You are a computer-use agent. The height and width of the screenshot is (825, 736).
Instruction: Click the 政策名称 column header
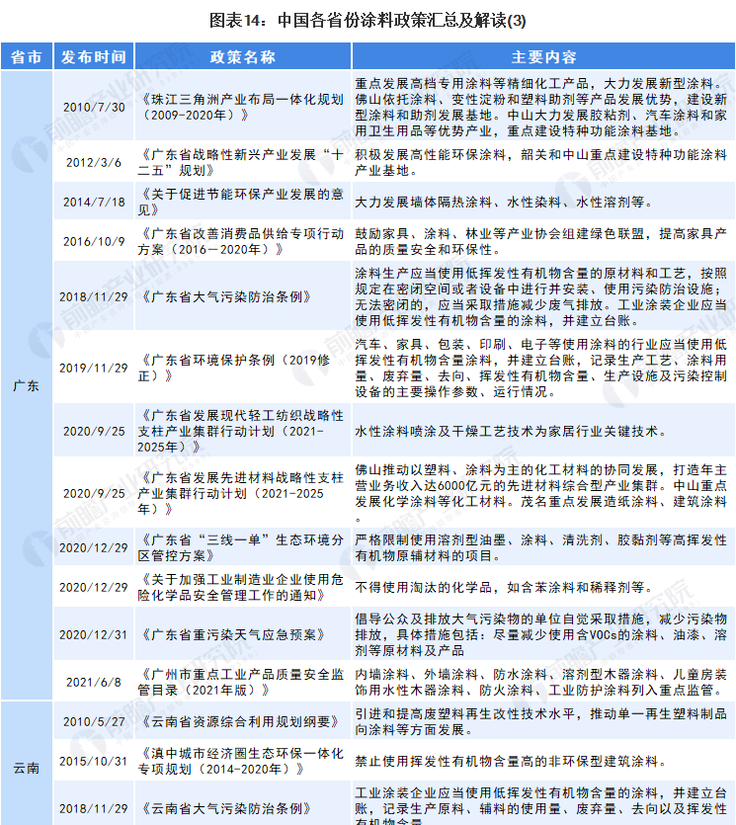coord(242,56)
